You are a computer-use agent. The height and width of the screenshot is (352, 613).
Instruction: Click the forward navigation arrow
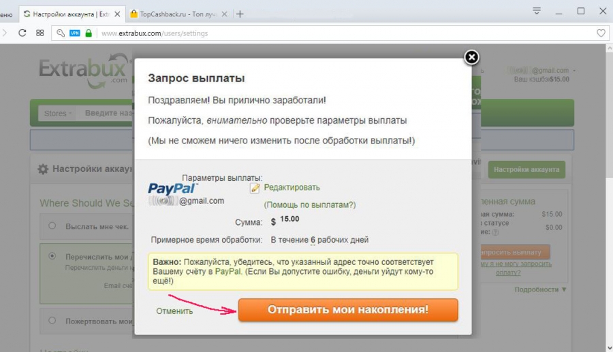click(x=5, y=33)
